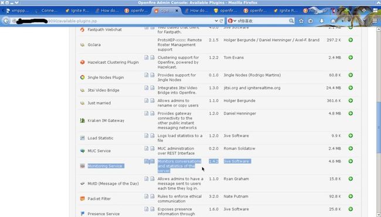Install the Kraken IM Gateway plugin
The width and height of the screenshot is (381, 217).
pos(351,113)
